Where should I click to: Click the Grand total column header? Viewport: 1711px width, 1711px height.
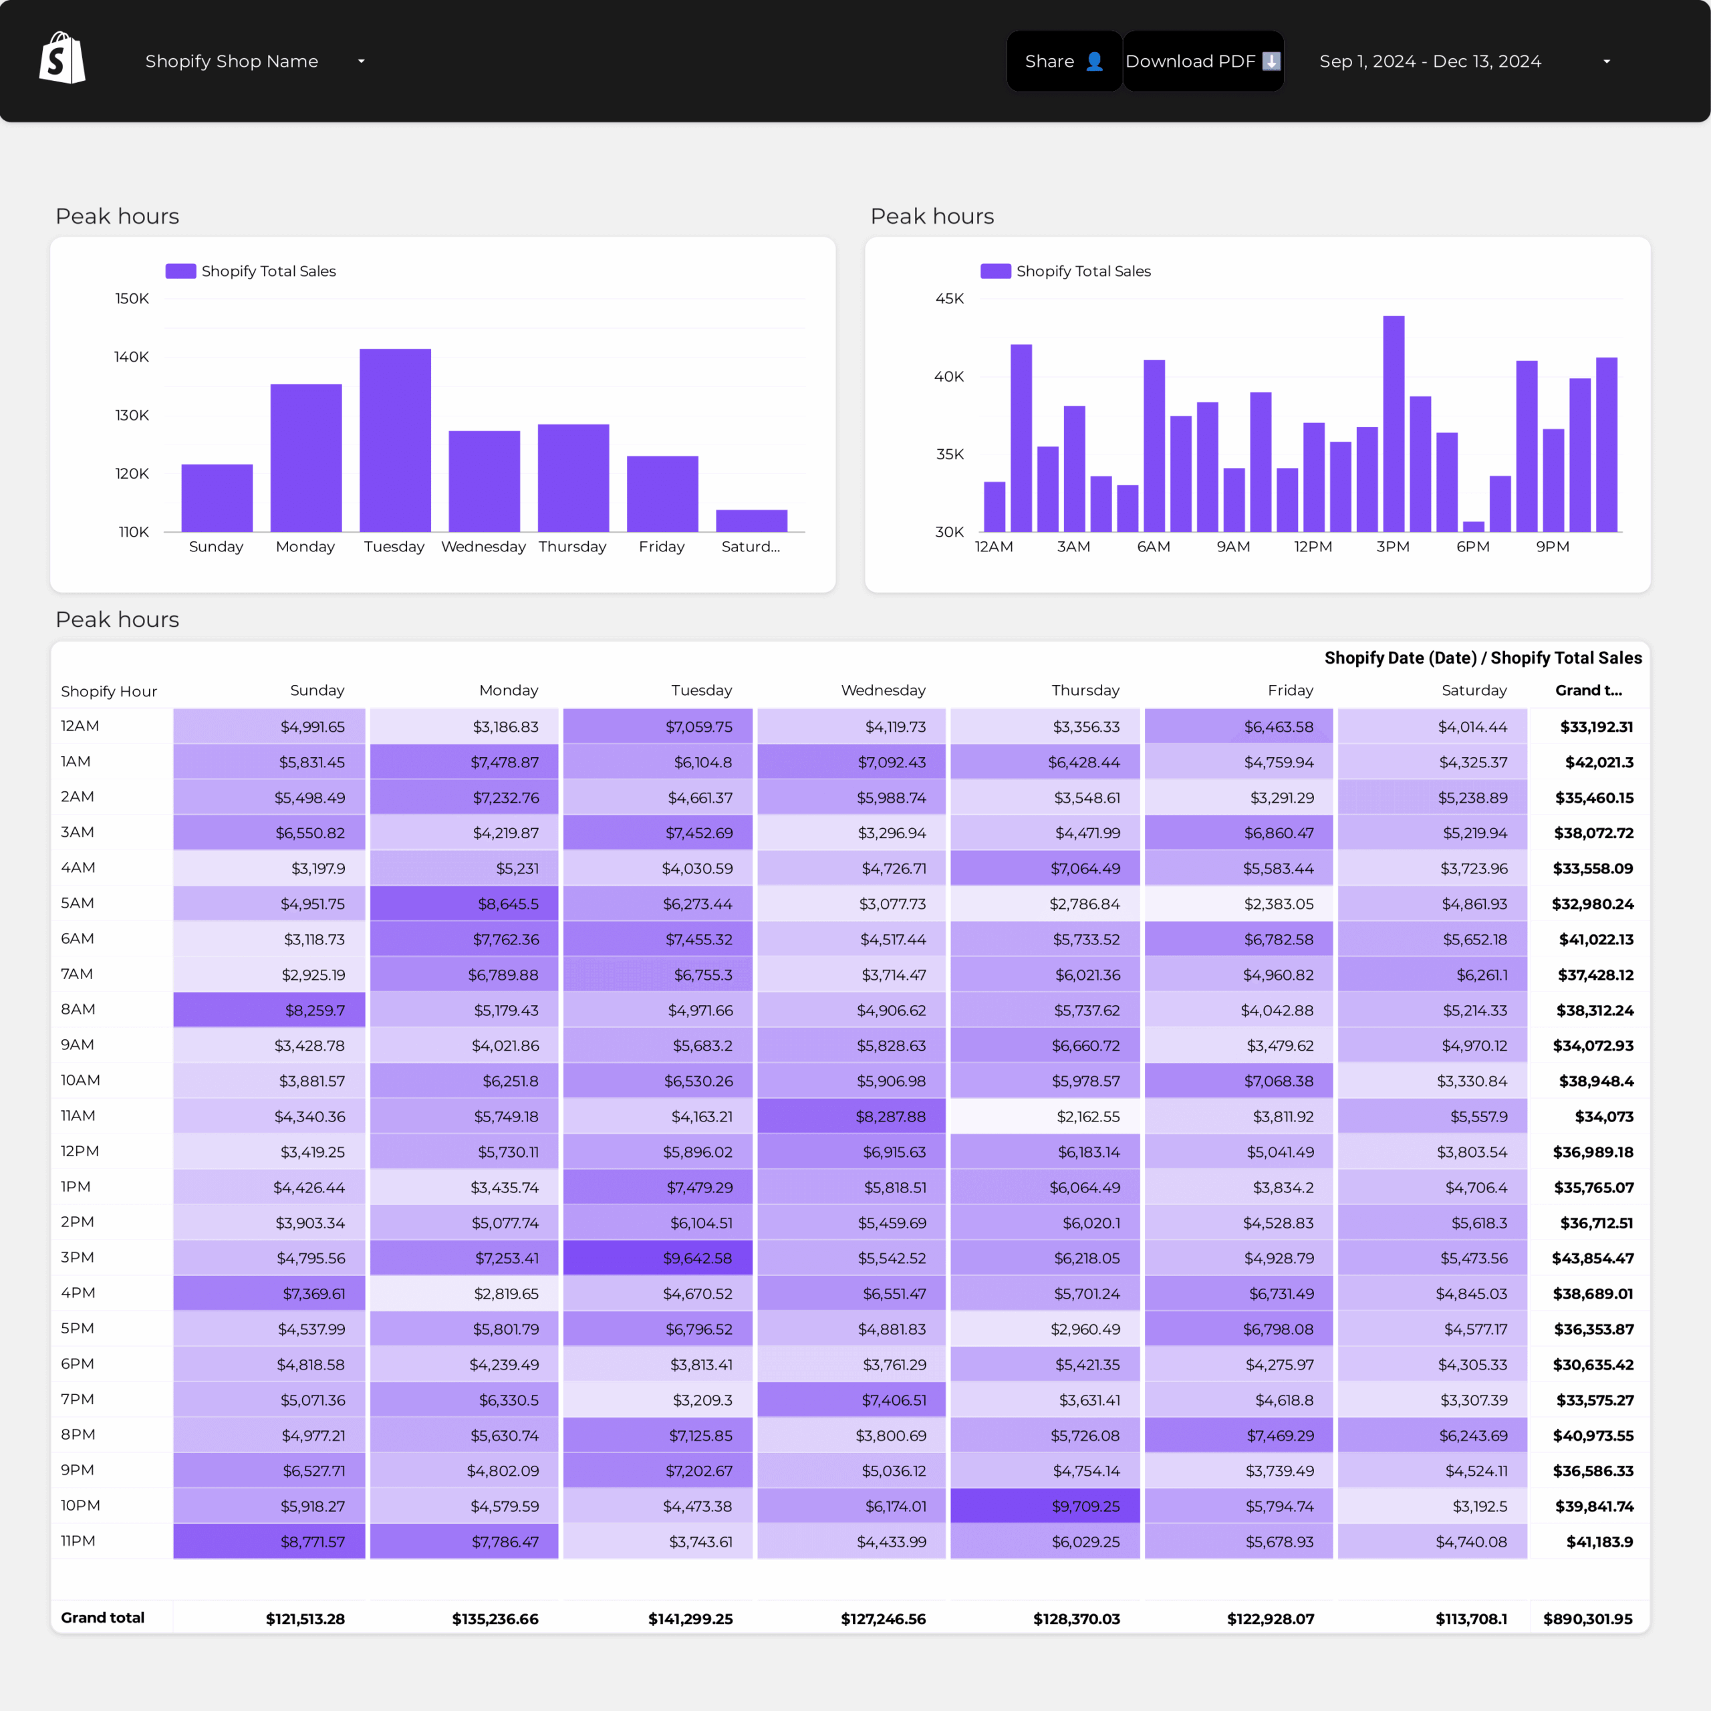1588,690
